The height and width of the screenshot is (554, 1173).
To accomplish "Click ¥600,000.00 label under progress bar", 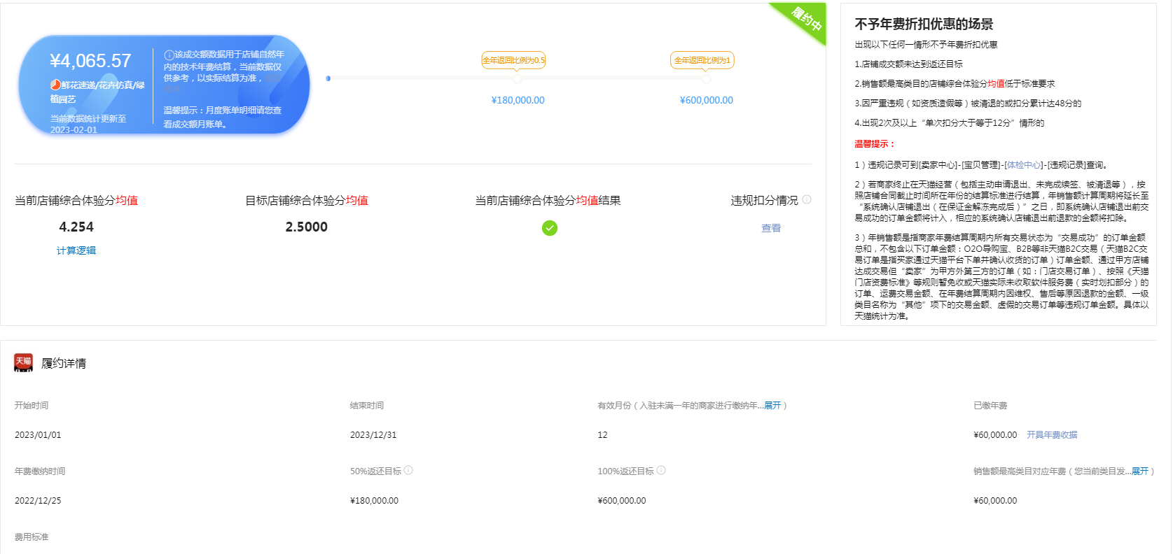I will pyautogui.click(x=707, y=100).
